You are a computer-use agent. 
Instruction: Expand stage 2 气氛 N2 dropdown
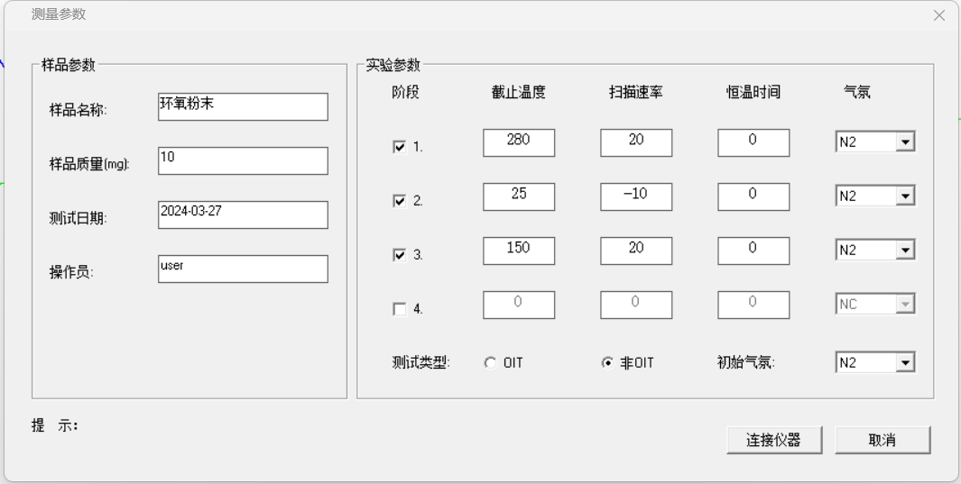[x=906, y=196]
